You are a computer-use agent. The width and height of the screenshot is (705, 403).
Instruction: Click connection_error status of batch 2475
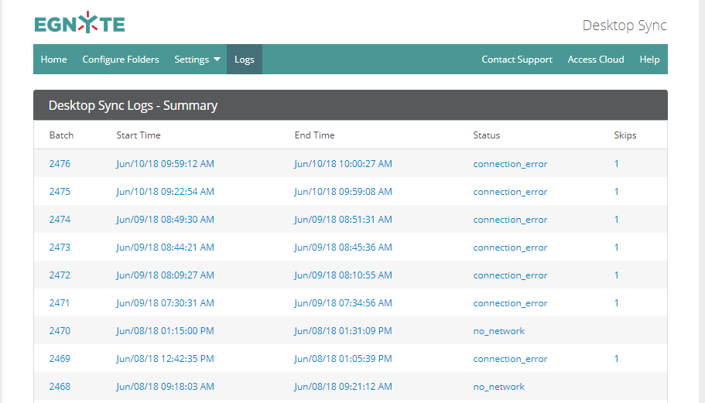click(x=510, y=192)
